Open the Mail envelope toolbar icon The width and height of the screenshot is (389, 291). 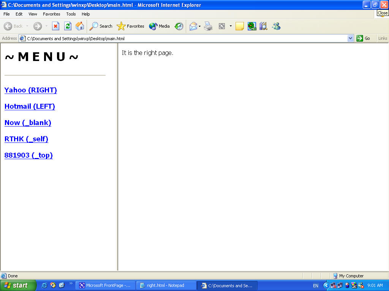(x=193, y=26)
